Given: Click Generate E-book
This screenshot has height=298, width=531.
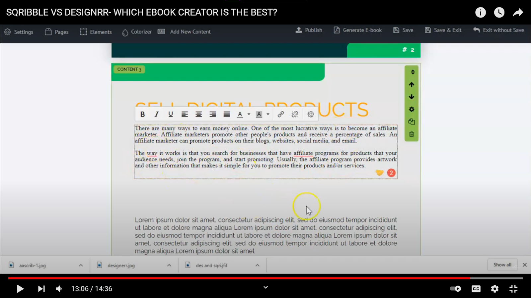Looking at the screenshot, I should pyautogui.click(x=358, y=30).
